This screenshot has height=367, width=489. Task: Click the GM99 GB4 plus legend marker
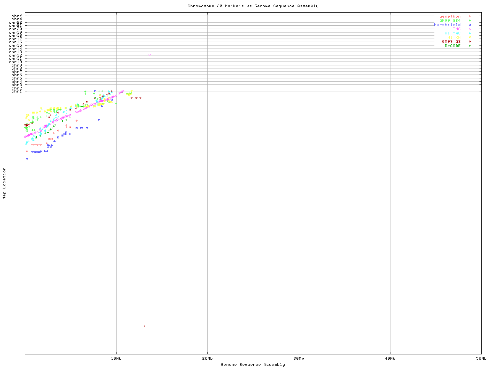click(470, 21)
